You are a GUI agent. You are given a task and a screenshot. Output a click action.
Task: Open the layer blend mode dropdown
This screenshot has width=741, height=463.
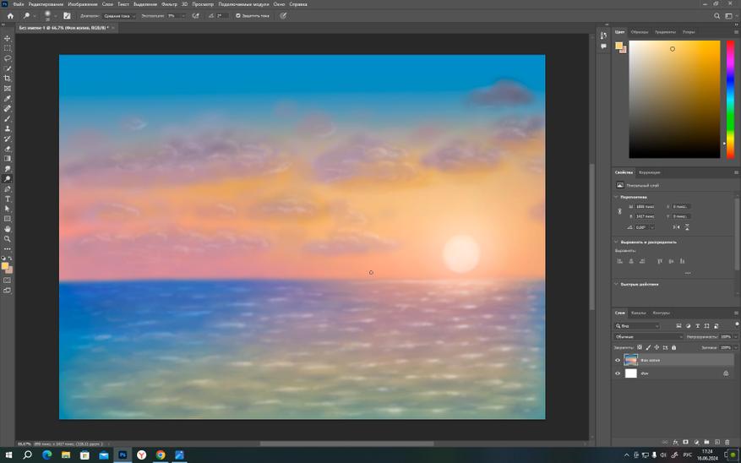point(647,336)
